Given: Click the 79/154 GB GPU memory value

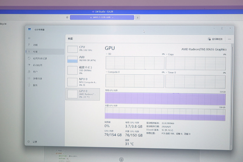Looking at the screenshot, I should click(x=113, y=135).
